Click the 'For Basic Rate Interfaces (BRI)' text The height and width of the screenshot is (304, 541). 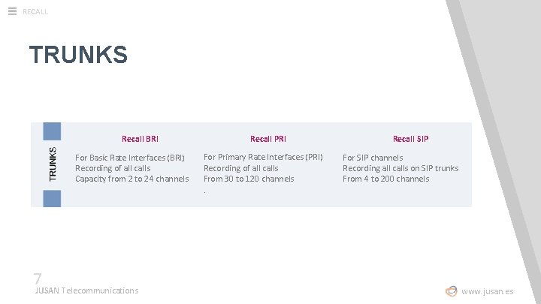coord(130,158)
